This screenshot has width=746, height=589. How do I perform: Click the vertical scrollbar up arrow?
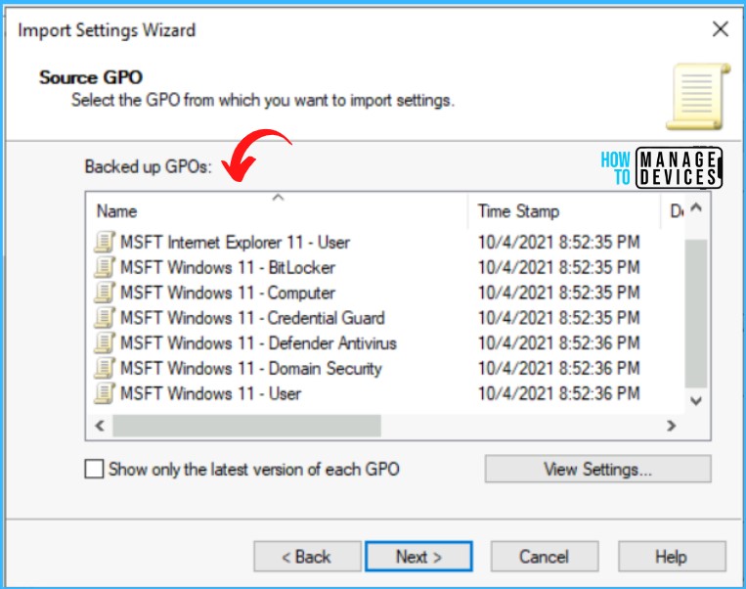click(x=696, y=207)
